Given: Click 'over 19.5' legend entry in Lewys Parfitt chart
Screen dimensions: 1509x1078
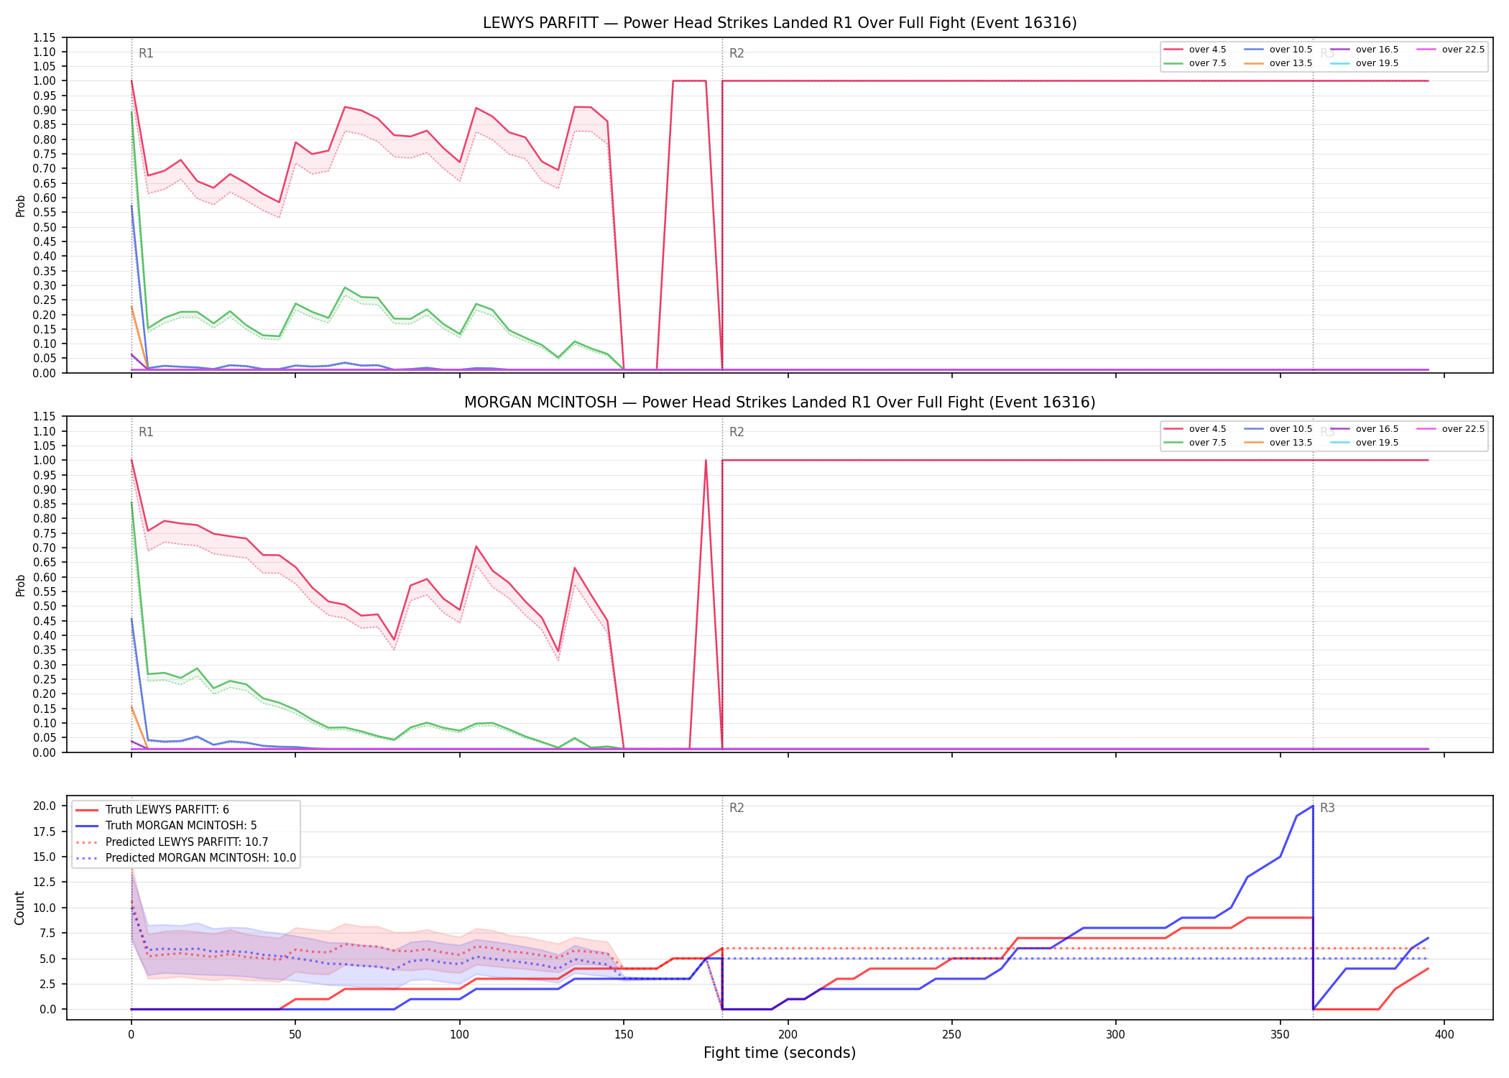Looking at the screenshot, I should [1364, 63].
